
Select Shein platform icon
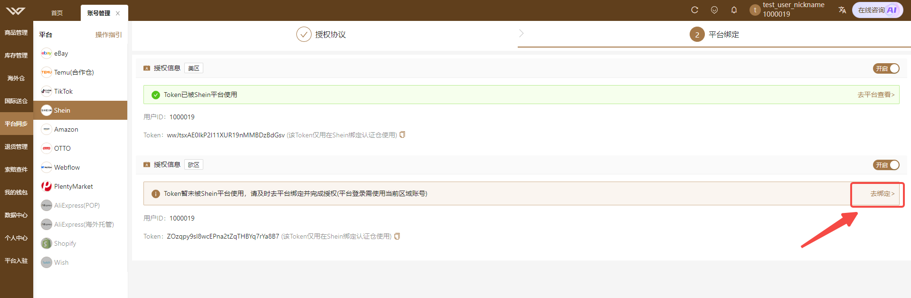[46, 110]
